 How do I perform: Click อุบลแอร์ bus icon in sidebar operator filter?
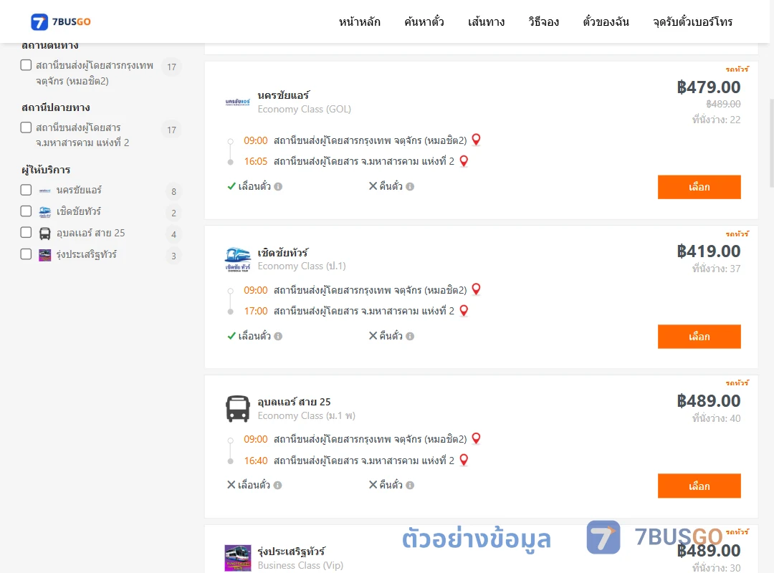pyautogui.click(x=45, y=233)
